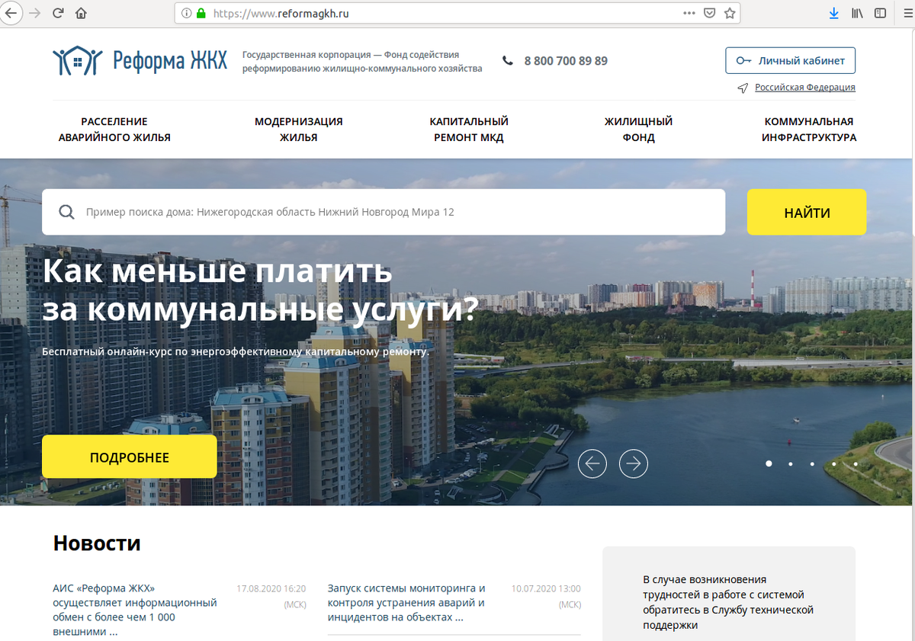This screenshot has height=641, width=915.
Task: Click the magnifying glass icon in search bar
Action: [x=67, y=212]
